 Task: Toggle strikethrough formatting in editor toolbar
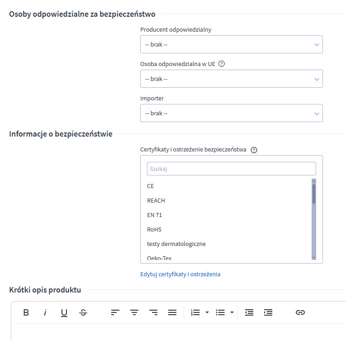(83, 312)
